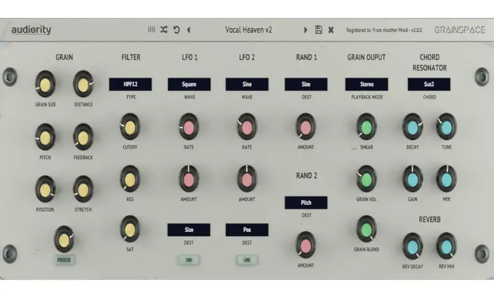Screen dimensions: 494x296
Task: Click the STRETCH knob
Action: click(83, 190)
